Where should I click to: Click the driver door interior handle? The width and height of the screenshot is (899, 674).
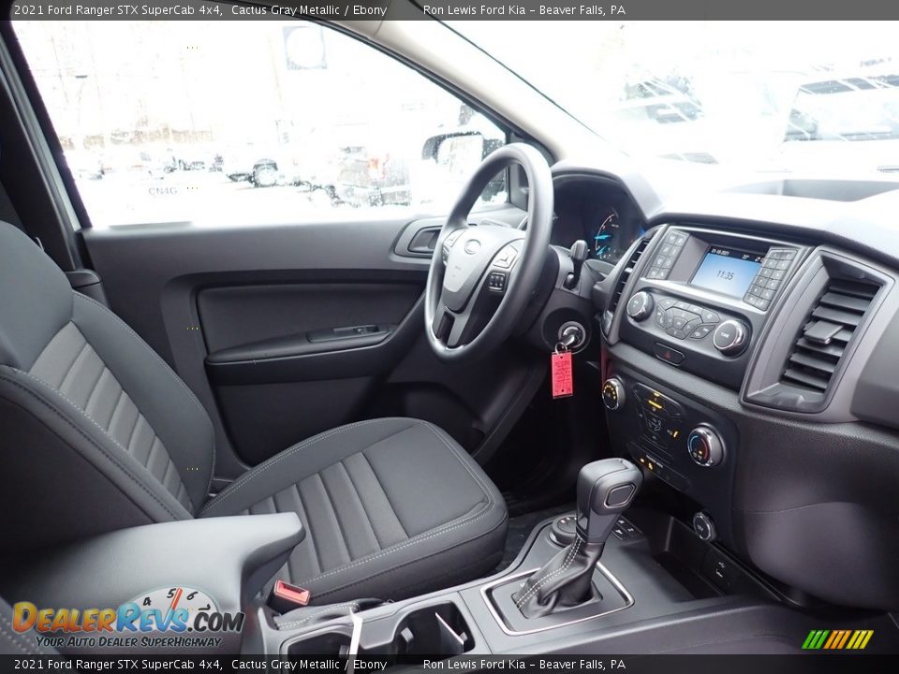pyautogui.click(x=424, y=240)
